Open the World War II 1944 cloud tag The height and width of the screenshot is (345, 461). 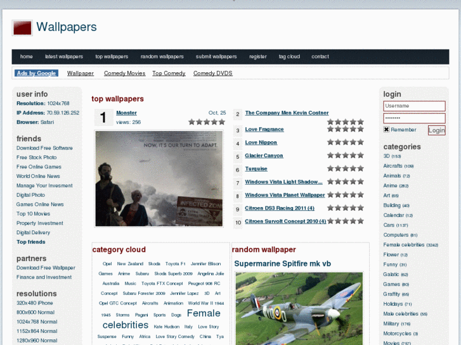(206, 303)
